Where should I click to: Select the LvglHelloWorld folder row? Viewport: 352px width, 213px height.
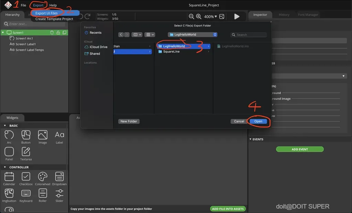click(184, 46)
